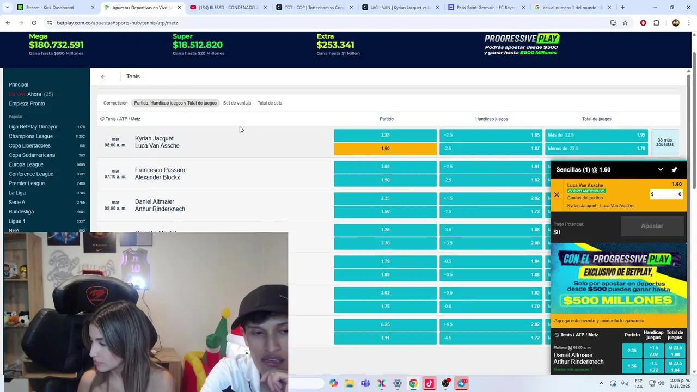Viewport: 697px width, 392px height.
Task: Select odds 1.26 in the fourth match row
Action: tap(385, 230)
